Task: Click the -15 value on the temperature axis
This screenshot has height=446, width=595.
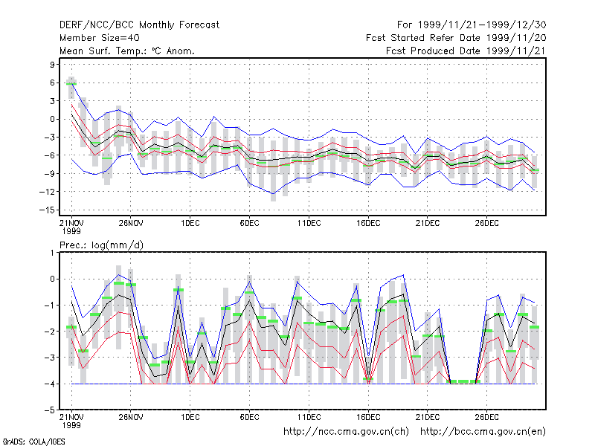Action: pyautogui.click(x=49, y=210)
